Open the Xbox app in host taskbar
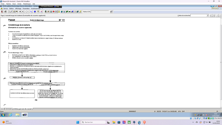 coord(129,122)
